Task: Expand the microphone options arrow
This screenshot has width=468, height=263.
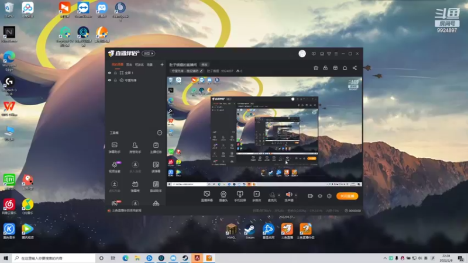Action: [280, 195]
